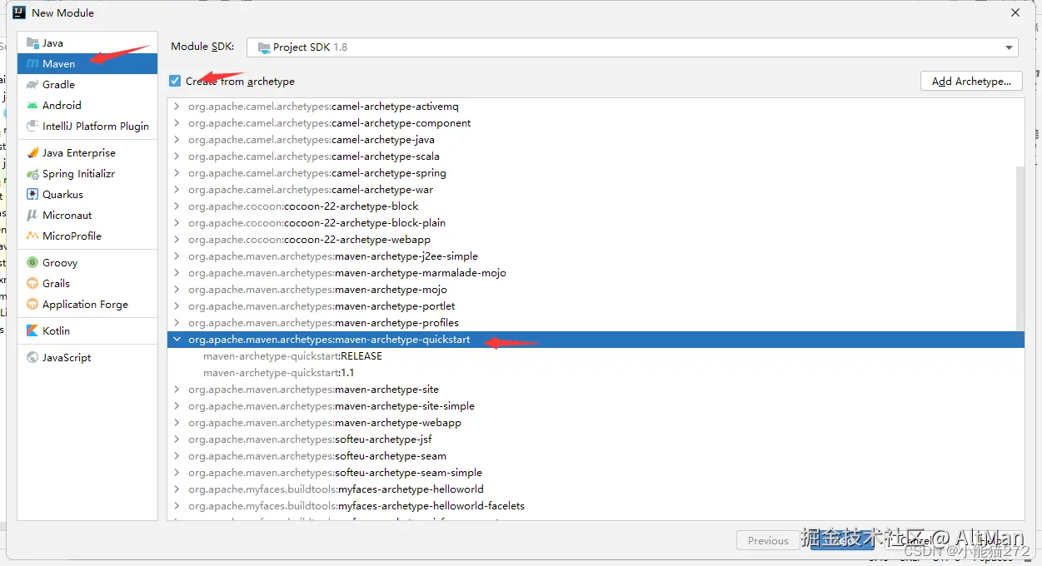Viewport: 1042px width, 566px height.
Task: Expand camel-archetype-spring node
Action: [177, 173]
